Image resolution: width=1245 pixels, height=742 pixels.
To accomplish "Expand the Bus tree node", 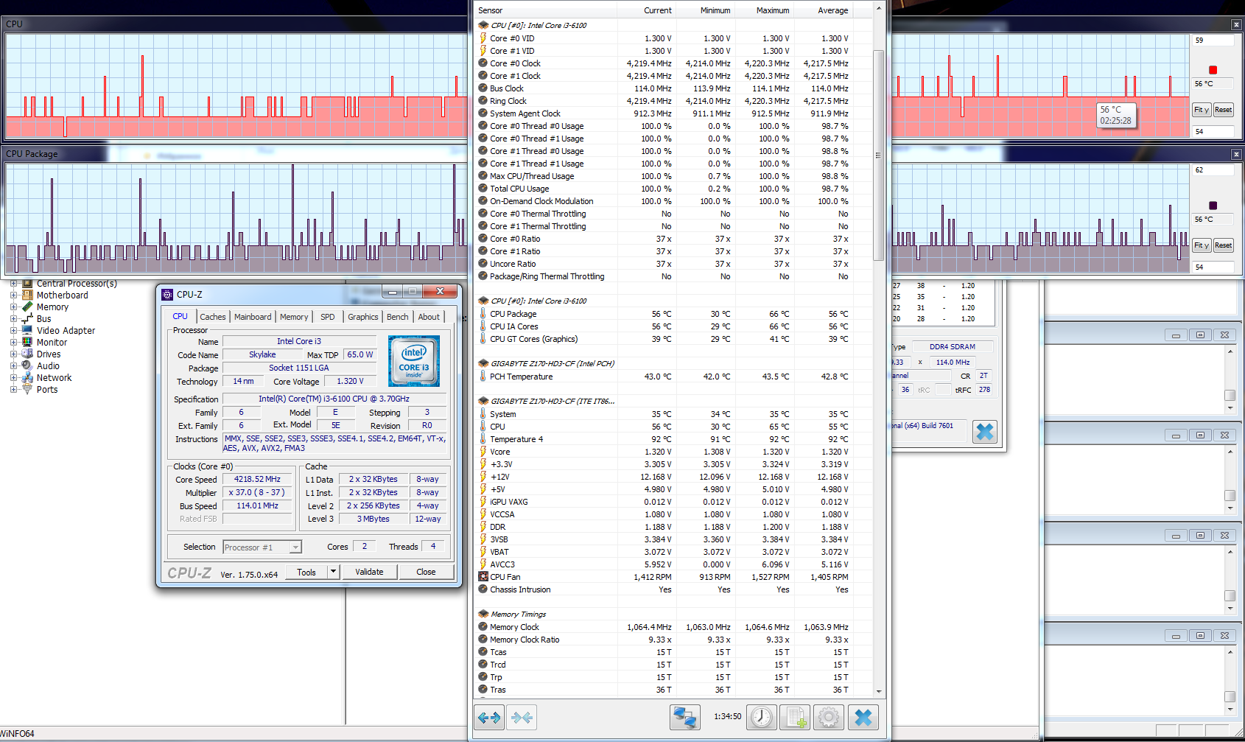I will tap(13, 319).
